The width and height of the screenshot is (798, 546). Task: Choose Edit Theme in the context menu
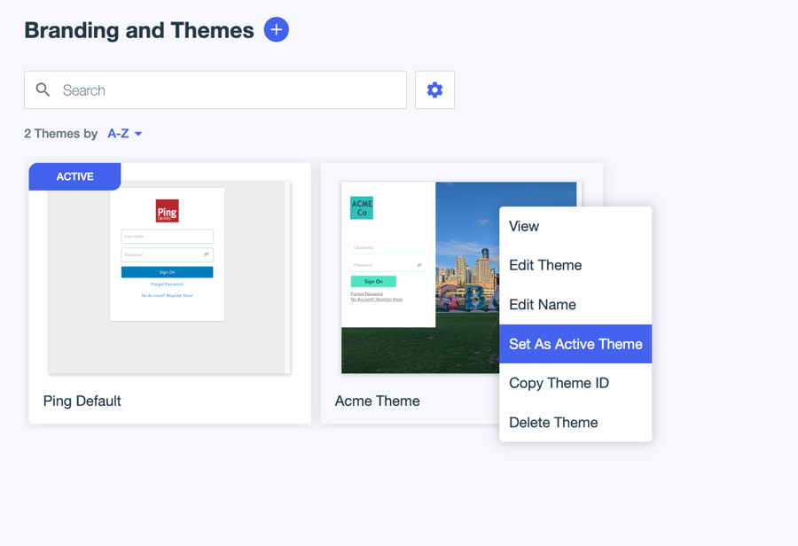pyautogui.click(x=545, y=265)
